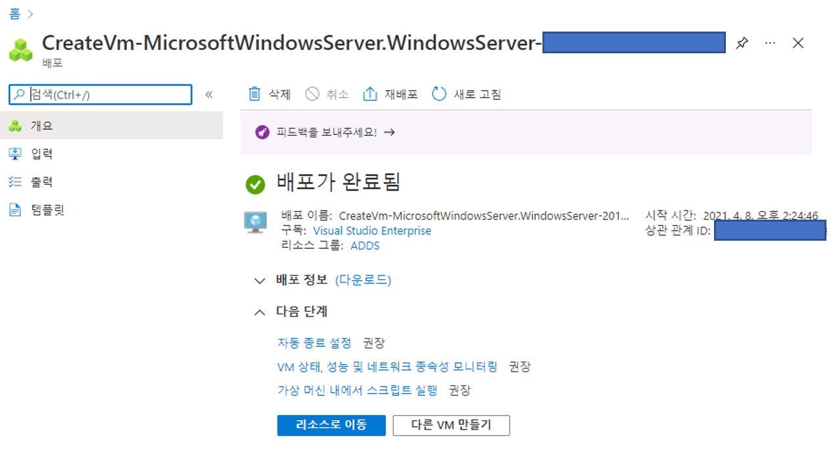The image size is (835, 463).
Task: Click the 홈 breadcrumb link
Action: click(15, 13)
